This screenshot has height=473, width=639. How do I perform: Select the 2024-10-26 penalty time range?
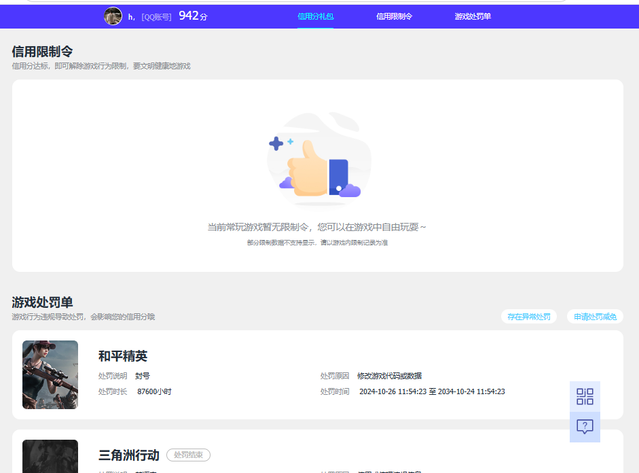pos(432,391)
